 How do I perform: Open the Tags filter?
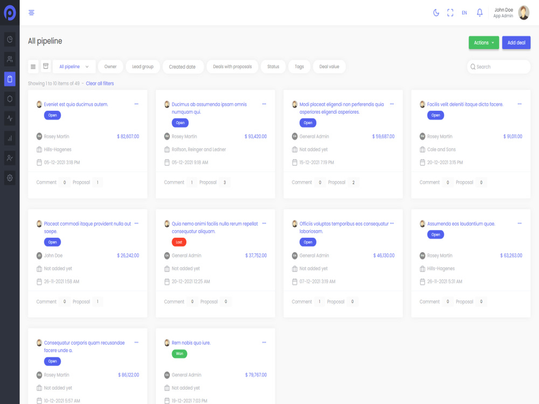(x=299, y=67)
